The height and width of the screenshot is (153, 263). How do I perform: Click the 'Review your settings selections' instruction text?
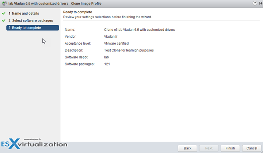(107, 17)
